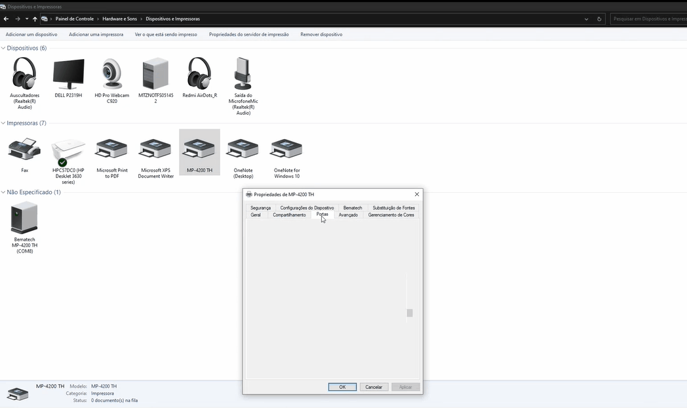Screen dimensions: 687x408
Task: Select the Microsoft Print to PDF printer
Action: (x=111, y=149)
